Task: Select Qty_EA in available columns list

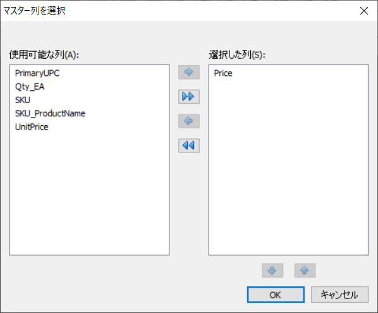Action: click(x=30, y=87)
